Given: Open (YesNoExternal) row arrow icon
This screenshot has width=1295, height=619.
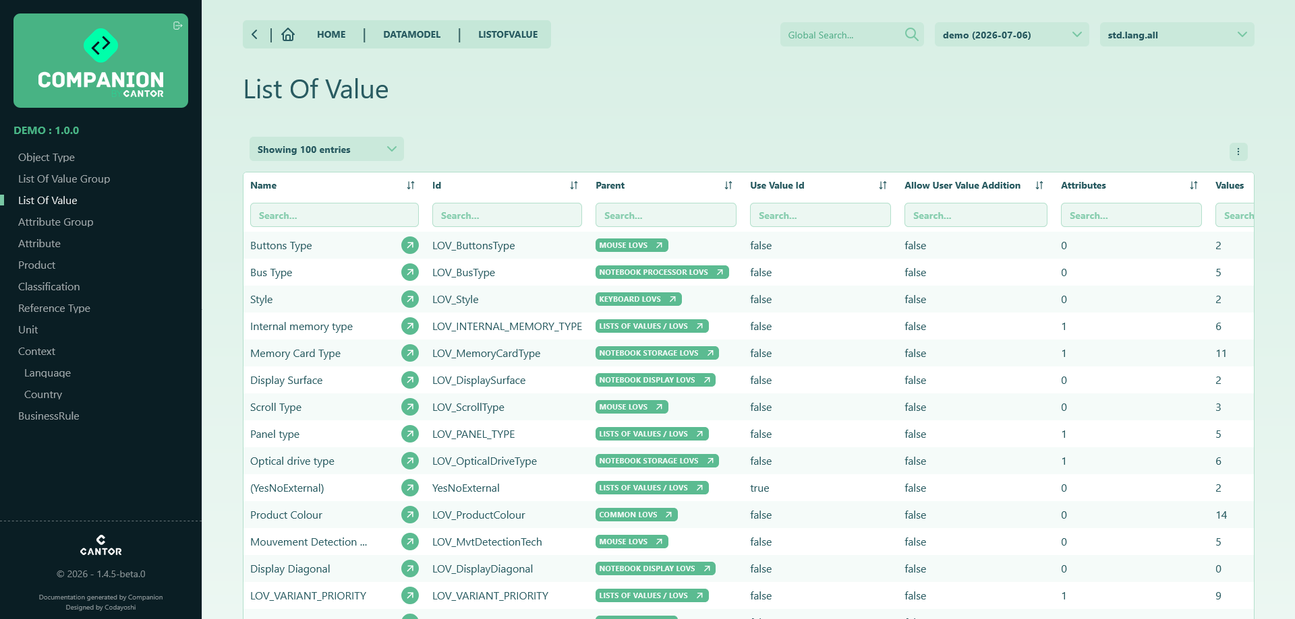Looking at the screenshot, I should pyautogui.click(x=410, y=488).
